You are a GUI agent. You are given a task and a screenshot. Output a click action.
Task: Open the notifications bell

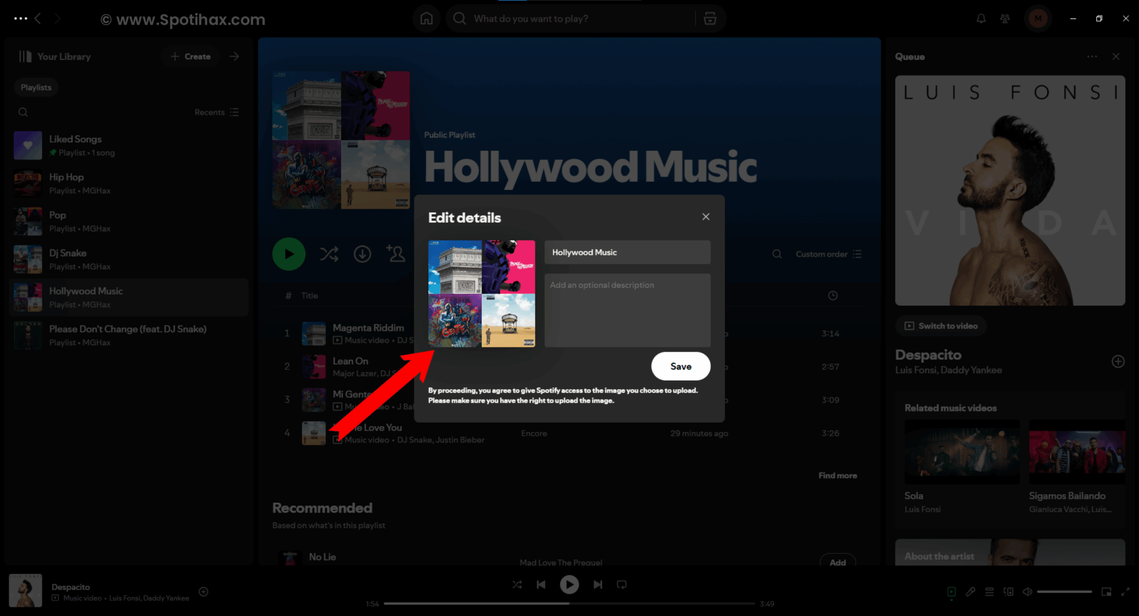[981, 19]
